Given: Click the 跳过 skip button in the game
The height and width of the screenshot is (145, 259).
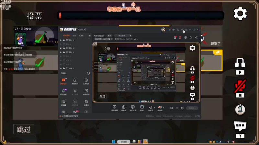Looking at the screenshot, I should [x=24, y=129].
